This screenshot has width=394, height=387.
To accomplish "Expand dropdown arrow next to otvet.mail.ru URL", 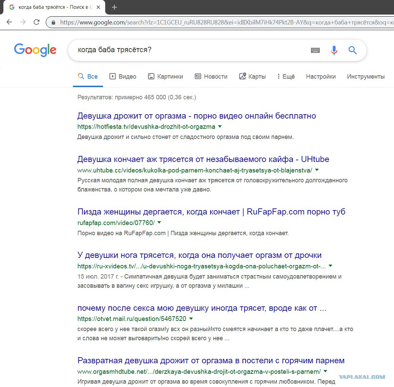I will pyautogui.click(x=191, y=319).
